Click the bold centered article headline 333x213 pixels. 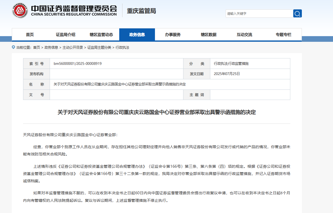pos(157,112)
